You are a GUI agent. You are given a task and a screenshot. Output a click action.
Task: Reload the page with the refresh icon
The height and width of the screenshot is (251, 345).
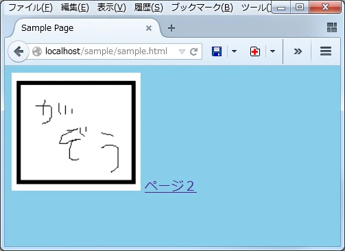(193, 51)
